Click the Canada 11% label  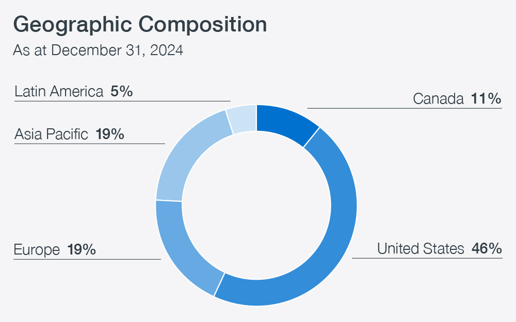(x=457, y=98)
